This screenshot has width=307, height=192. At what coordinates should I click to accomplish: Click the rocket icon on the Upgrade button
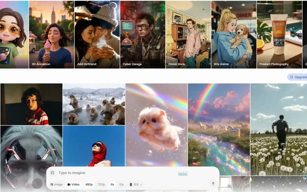292,77
